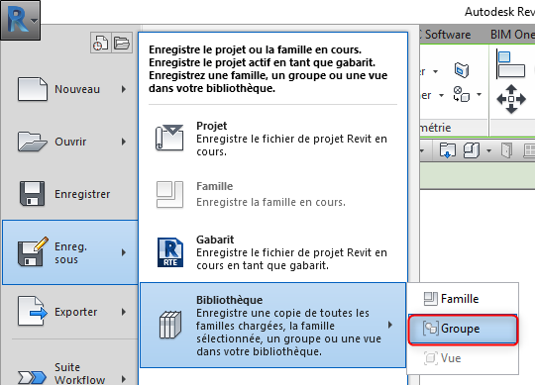
Task: Open the Bibliothèque save option
Action: [273, 325]
